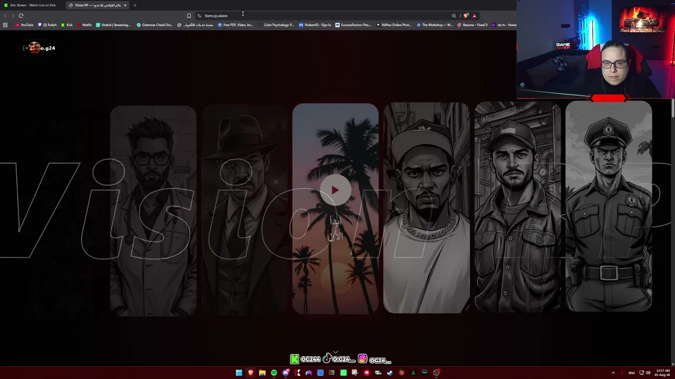Image resolution: width=675 pixels, height=379 pixels.
Task: Open Discord from the taskbar
Action: [x=285, y=373]
